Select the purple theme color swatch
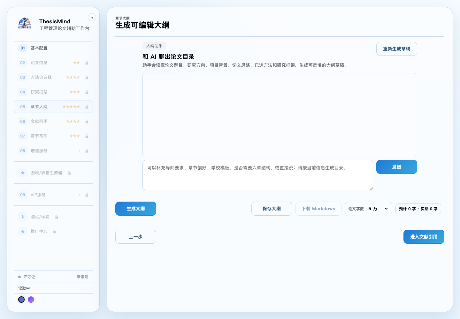The width and height of the screenshot is (460, 319). 31,300
